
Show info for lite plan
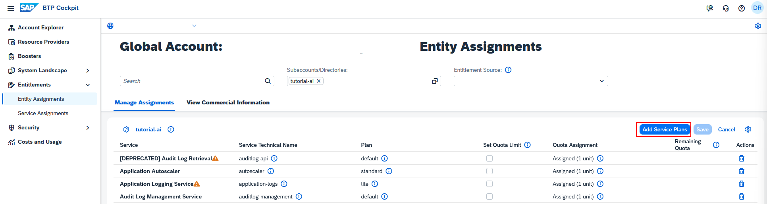(x=375, y=184)
